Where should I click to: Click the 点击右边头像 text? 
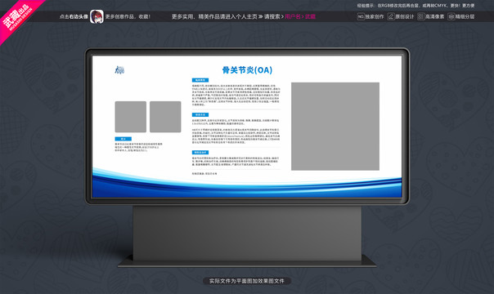74,16
